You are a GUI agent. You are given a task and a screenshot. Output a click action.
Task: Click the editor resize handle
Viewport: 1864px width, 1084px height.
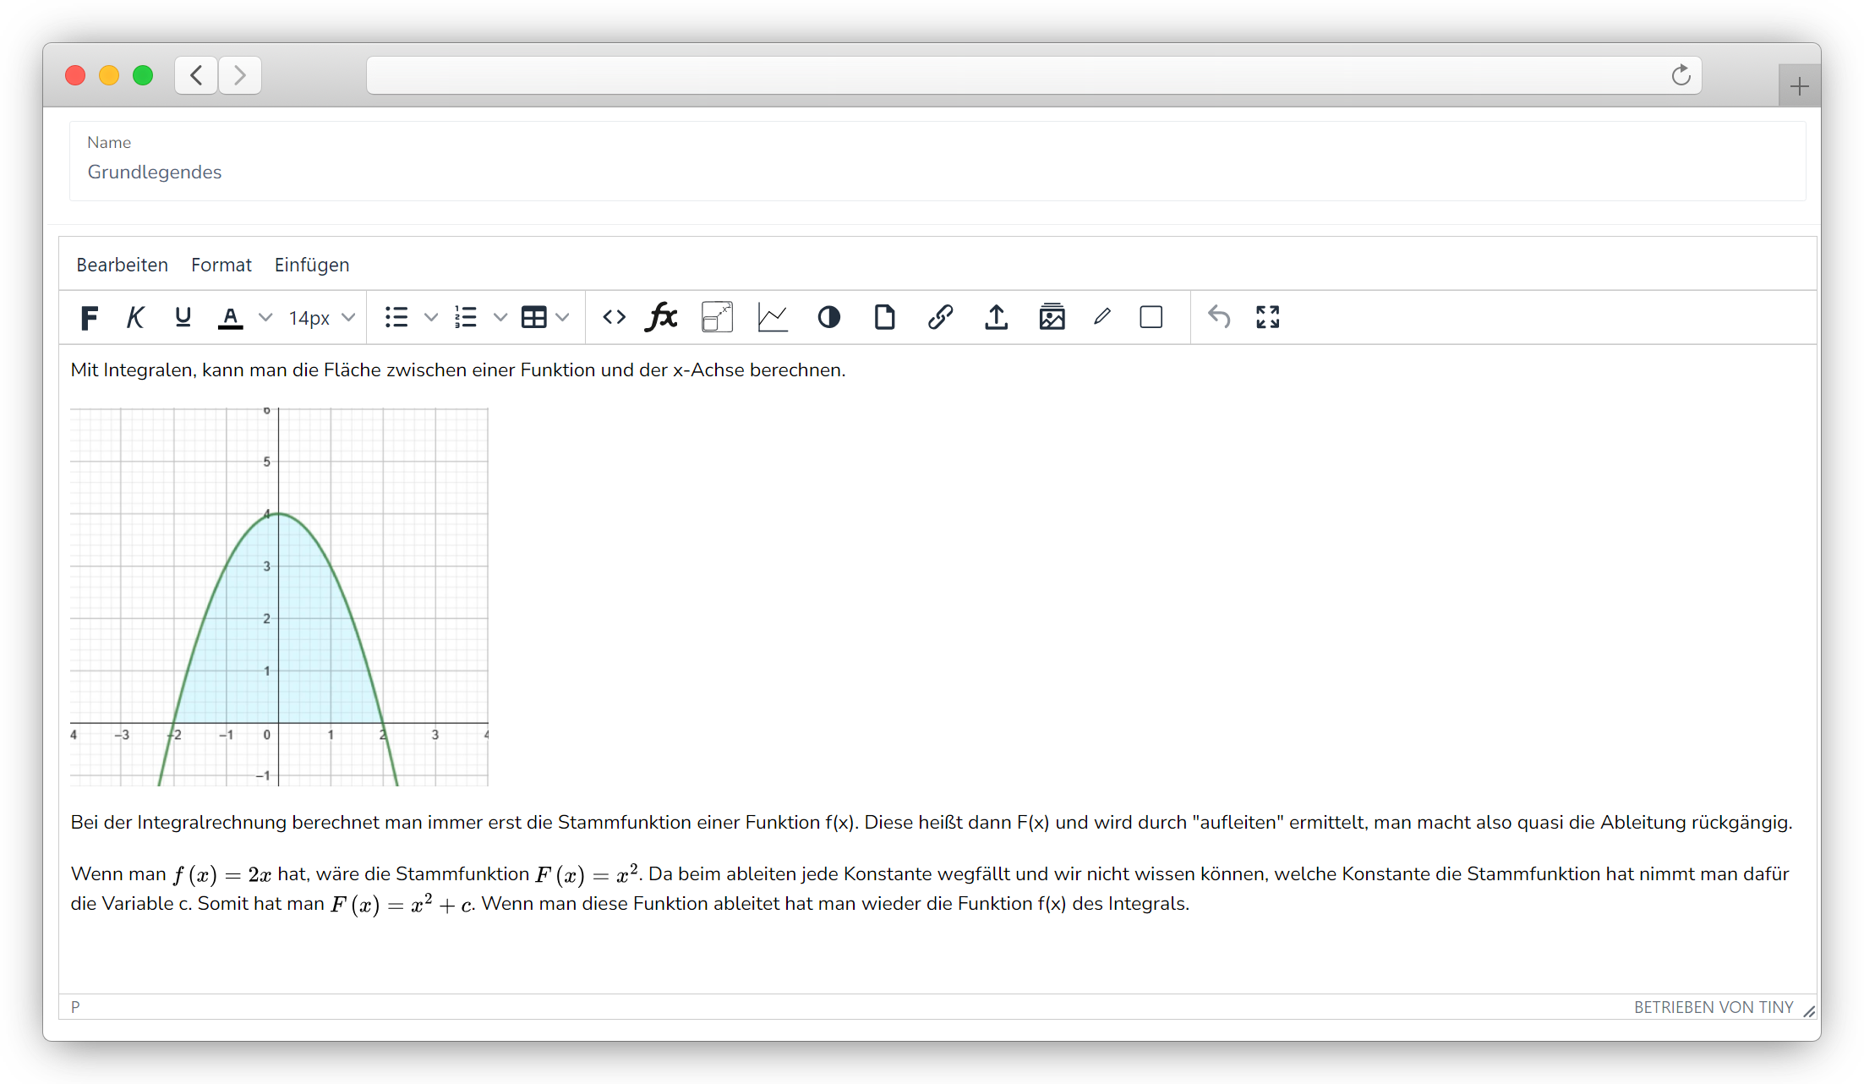click(x=1809, y=1011)
